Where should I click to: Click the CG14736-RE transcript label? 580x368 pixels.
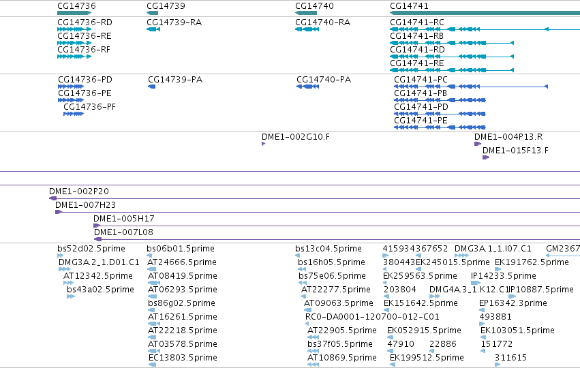click(85, 36)
